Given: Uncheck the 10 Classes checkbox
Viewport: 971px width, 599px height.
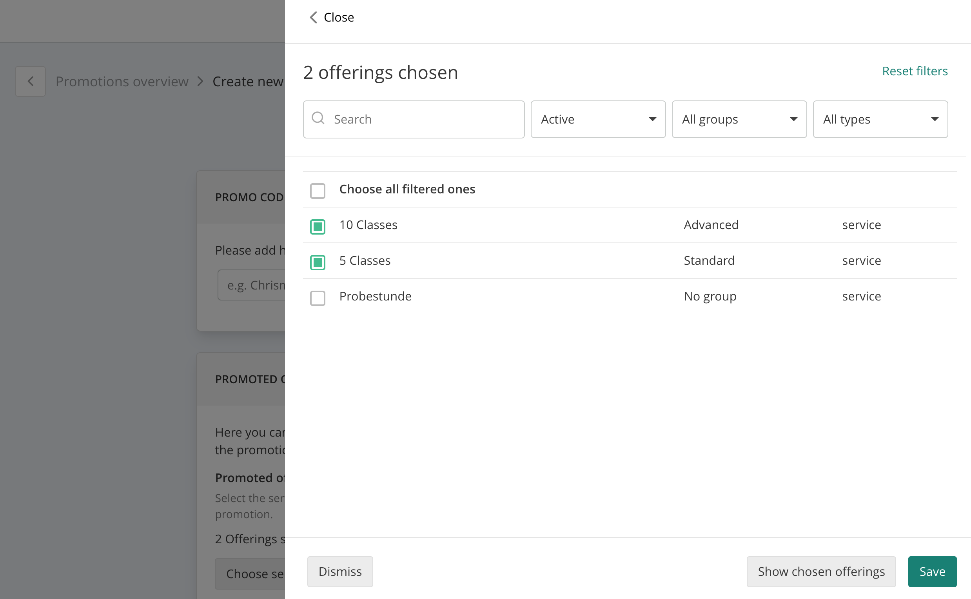Looking at the screenshot, I should pyautogui.click(x=318, y=227).
